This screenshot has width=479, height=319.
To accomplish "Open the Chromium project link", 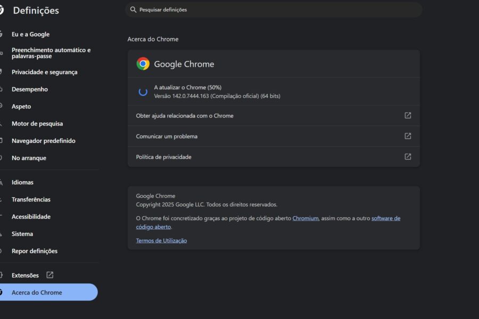I will [305, 218].
